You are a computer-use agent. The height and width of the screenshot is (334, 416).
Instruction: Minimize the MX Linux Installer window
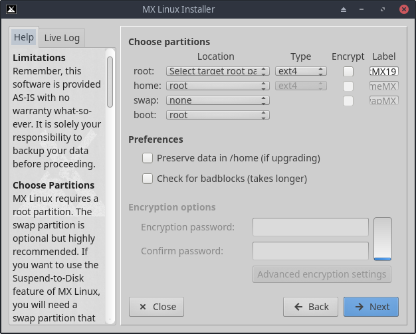364,10
